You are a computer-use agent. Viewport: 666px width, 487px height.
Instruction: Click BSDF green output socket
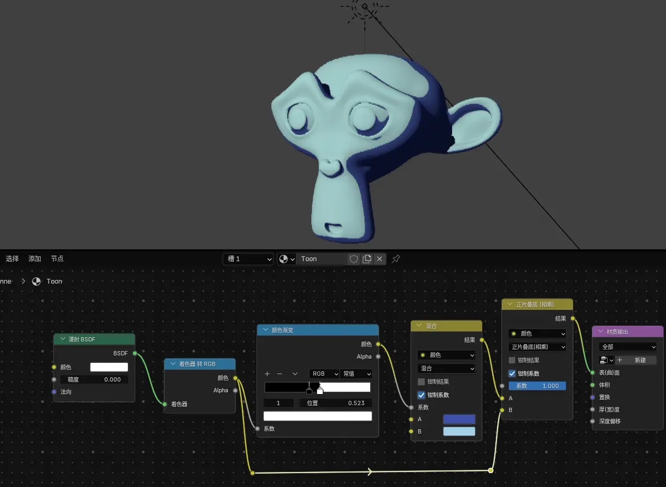coord(135,353)
